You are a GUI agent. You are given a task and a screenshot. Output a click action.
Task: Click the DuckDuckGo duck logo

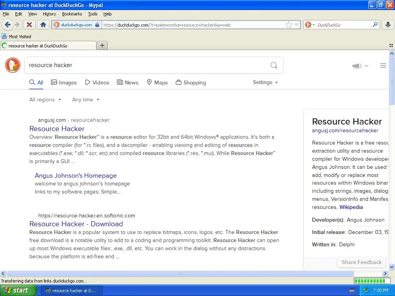(x=13, y=65)
